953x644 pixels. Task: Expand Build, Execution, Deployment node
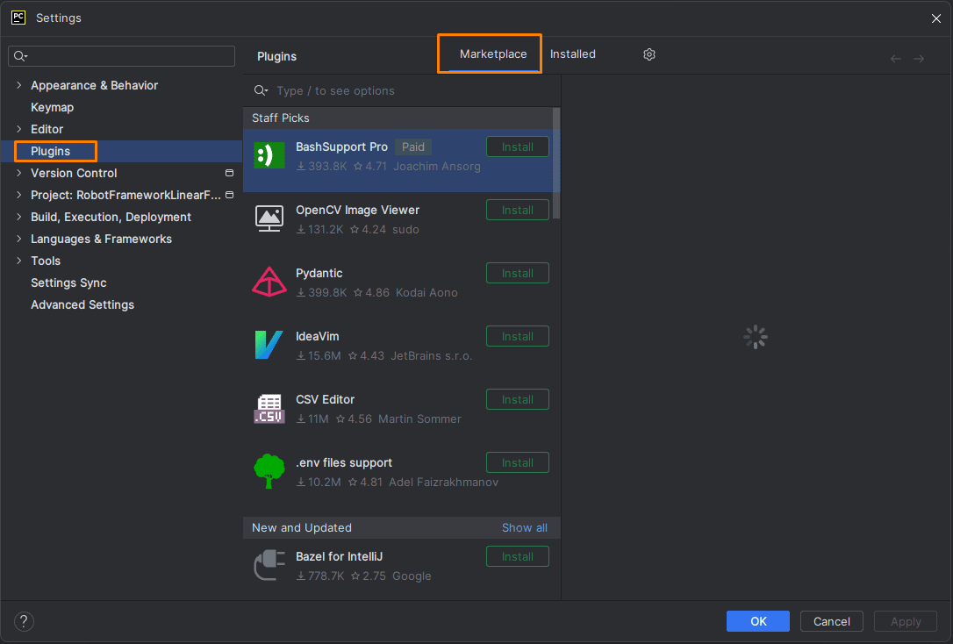click(x=18, y=217)
